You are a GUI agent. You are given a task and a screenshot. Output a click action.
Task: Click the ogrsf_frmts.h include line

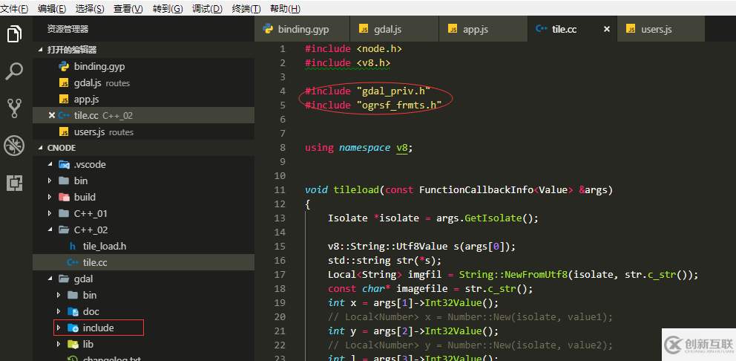coord(374,105)
